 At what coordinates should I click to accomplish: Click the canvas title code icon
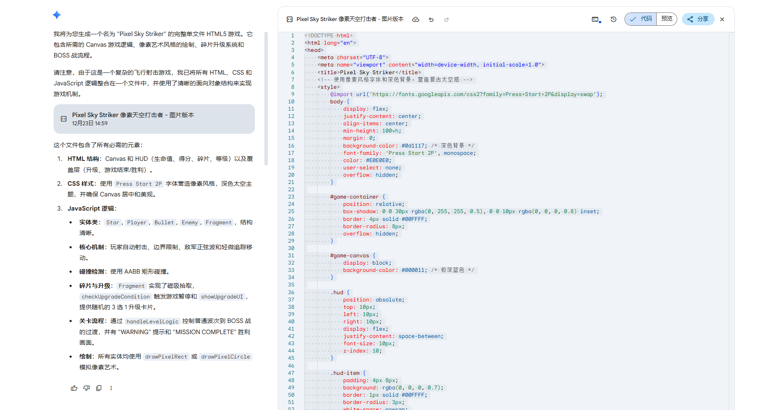coord(290,19)
